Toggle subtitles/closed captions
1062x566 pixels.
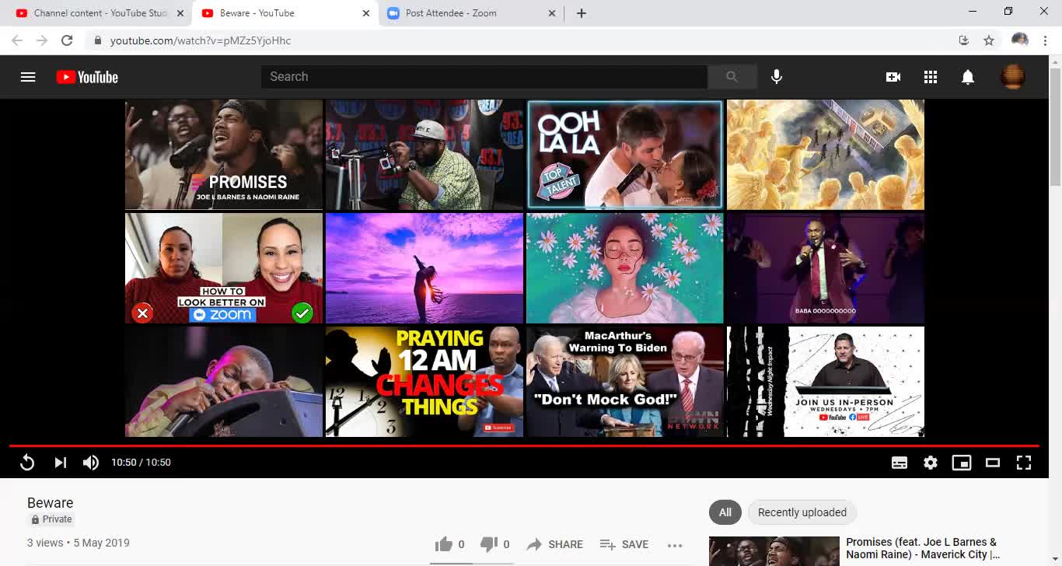click(x=900, y=463)
